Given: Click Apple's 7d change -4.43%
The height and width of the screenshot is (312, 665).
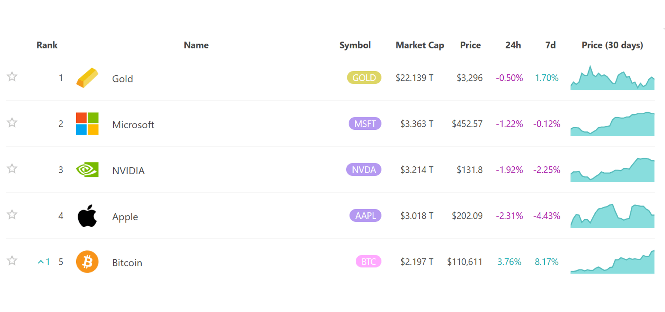Looking at the screenshot, I should (x=547, y=216).
